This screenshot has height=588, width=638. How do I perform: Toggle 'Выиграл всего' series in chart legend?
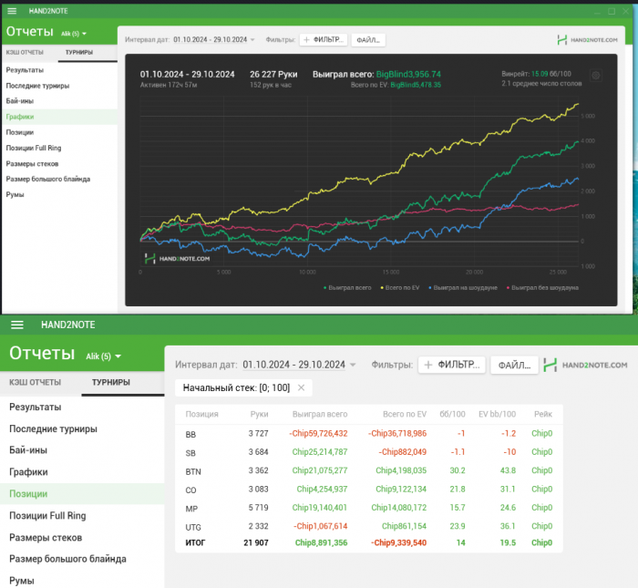pyautogui.click(x=349, y=287)
